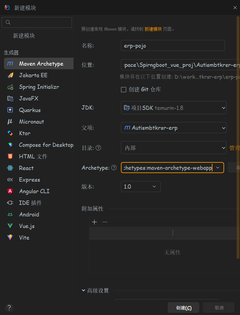The height and width of the screenshot is (315, 240).
Task: Open the 目录 catalog dropdown
Action: point(174,148)
